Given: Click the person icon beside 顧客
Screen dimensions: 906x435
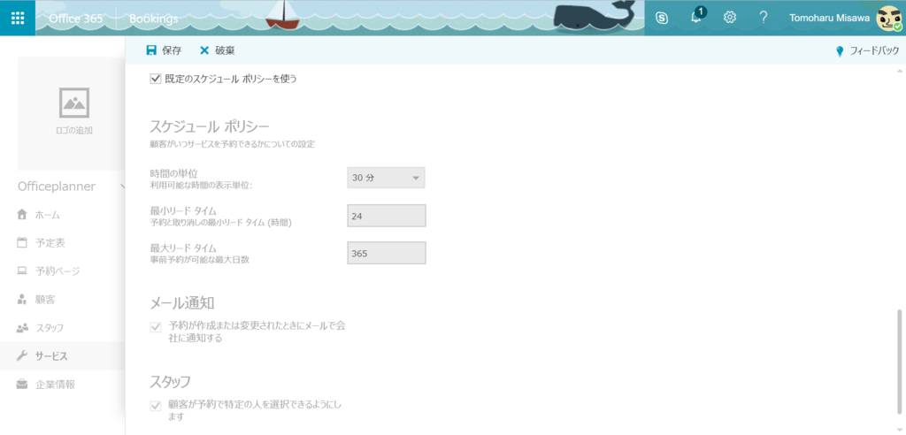Looking at the screenshot, I should (x=22, y=299).
